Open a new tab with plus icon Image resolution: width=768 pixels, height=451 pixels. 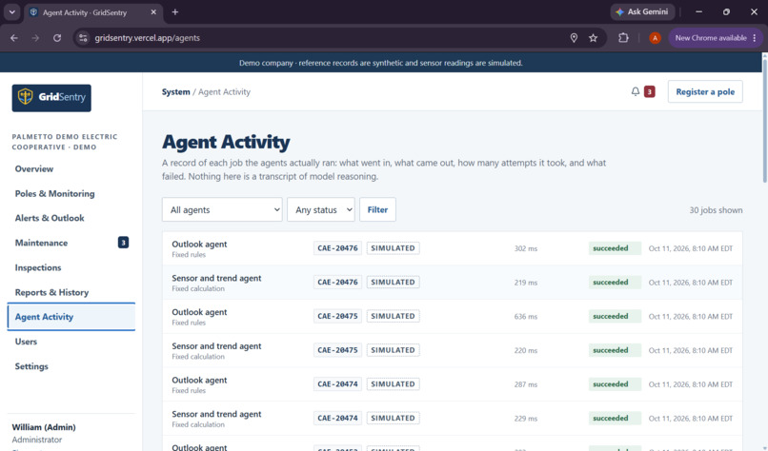[x=175, y=12]
